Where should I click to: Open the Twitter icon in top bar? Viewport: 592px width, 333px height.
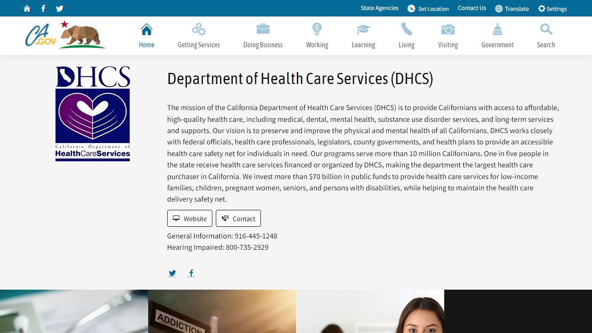point(60,9)
